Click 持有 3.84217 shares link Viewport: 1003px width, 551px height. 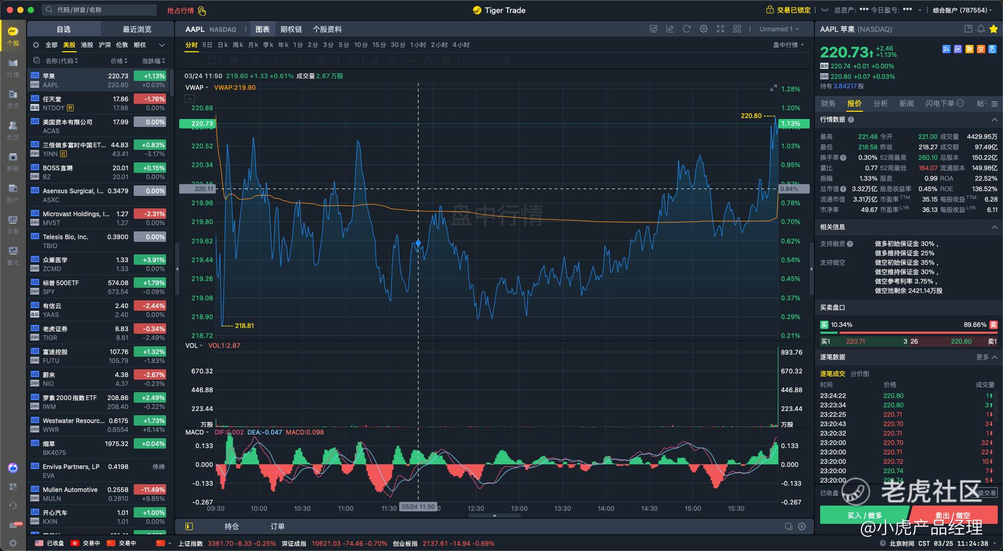tap(842, 86)
